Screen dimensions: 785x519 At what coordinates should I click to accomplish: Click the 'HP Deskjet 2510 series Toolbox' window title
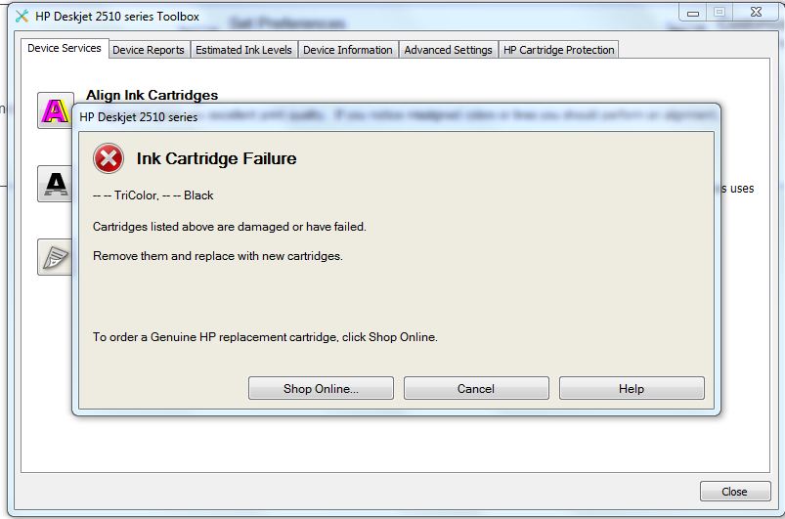(x=117, y=17)
